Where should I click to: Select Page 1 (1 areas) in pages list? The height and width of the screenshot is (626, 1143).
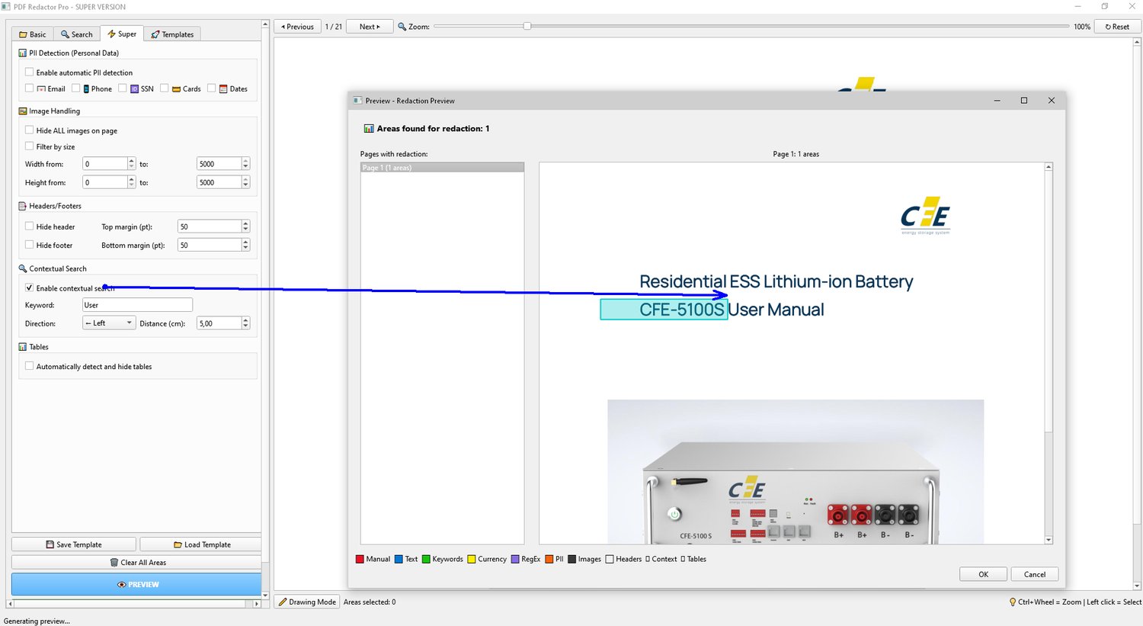(442, 168)
